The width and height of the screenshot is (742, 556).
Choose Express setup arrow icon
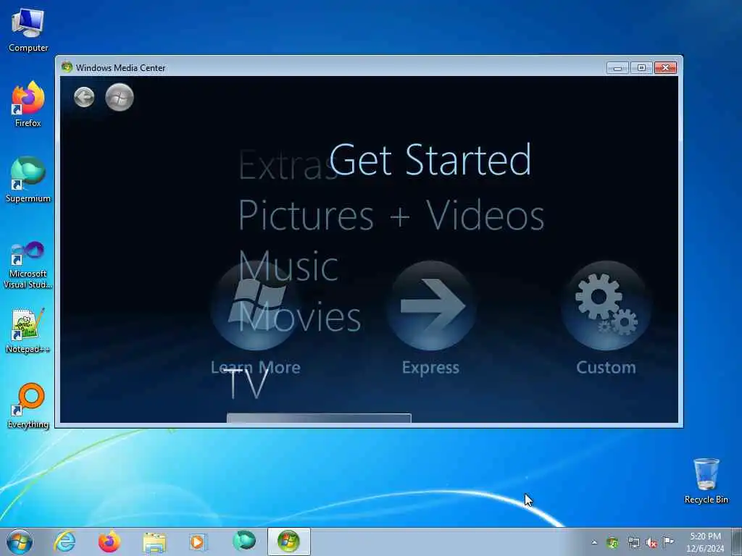click(430, 306)
